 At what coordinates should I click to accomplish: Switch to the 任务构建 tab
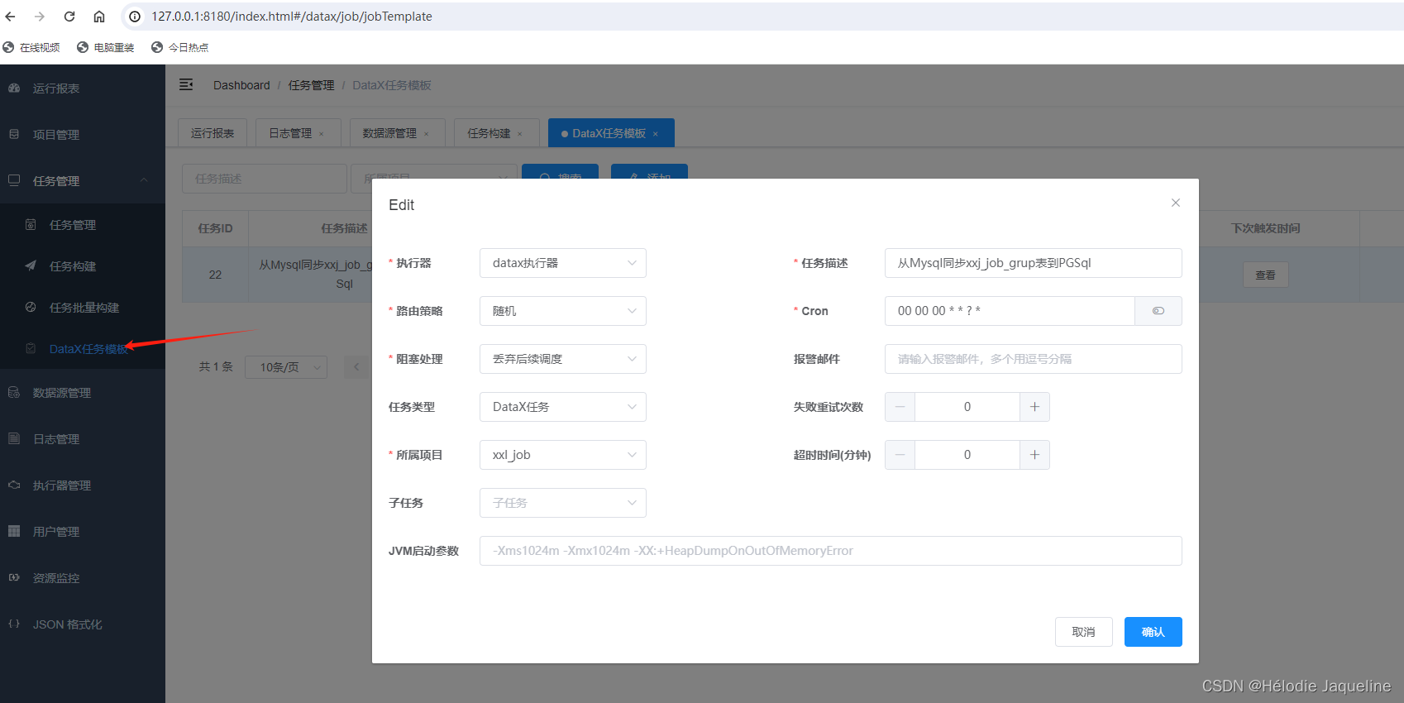(489, 133)
